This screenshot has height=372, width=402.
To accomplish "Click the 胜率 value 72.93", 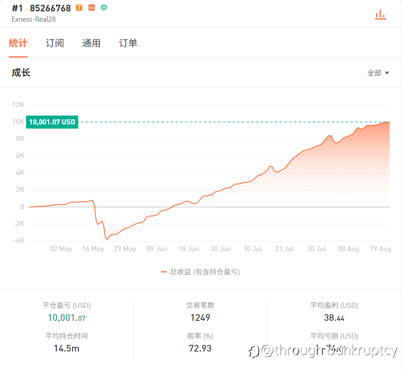I will pyautogui.click(x=200, y=349).
